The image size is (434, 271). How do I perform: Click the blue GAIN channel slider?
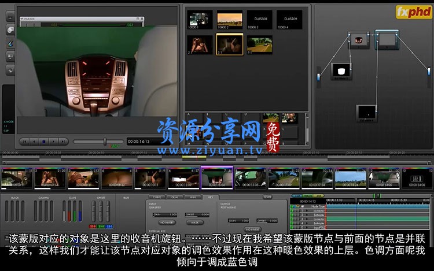[80, 211]
